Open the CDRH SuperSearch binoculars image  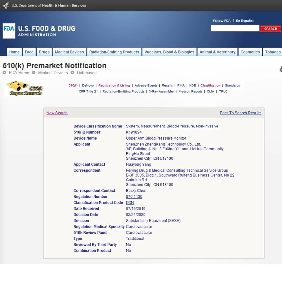(24, 88)
